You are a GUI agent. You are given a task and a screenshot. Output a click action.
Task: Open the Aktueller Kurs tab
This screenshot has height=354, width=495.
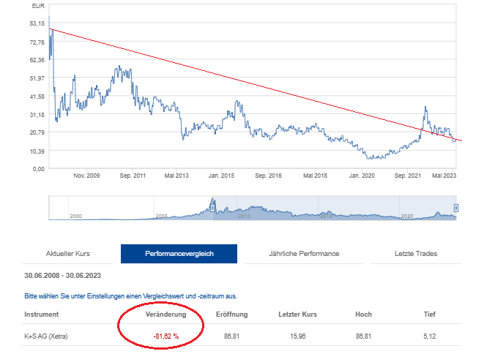click(68, 254)
